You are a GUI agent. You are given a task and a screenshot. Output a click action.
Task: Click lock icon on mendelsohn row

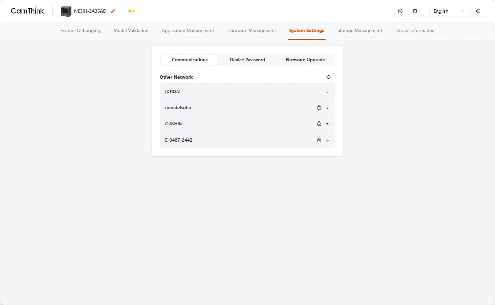(319, 107)
